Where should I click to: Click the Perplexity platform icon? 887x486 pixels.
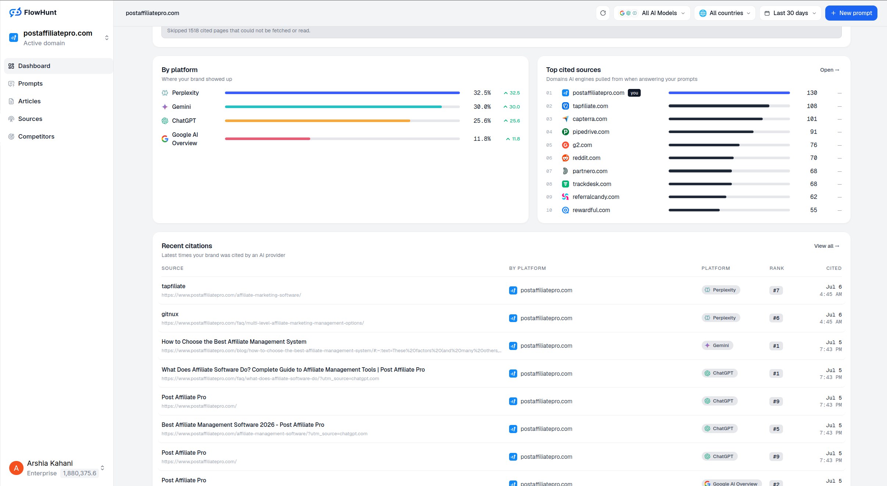(165, 93)
